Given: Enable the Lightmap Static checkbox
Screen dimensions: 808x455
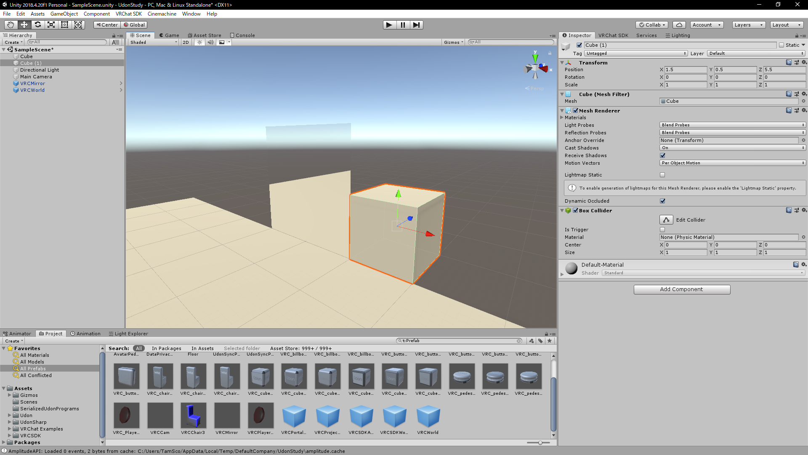Looking at the screenshot, I should (662, 175).
